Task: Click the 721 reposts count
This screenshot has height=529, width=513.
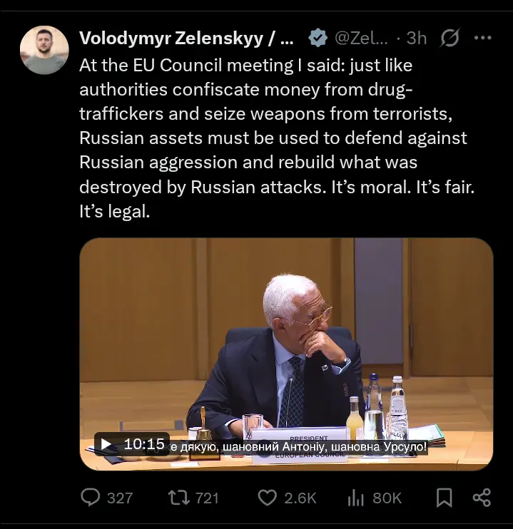Action: (x=206, y=498)
